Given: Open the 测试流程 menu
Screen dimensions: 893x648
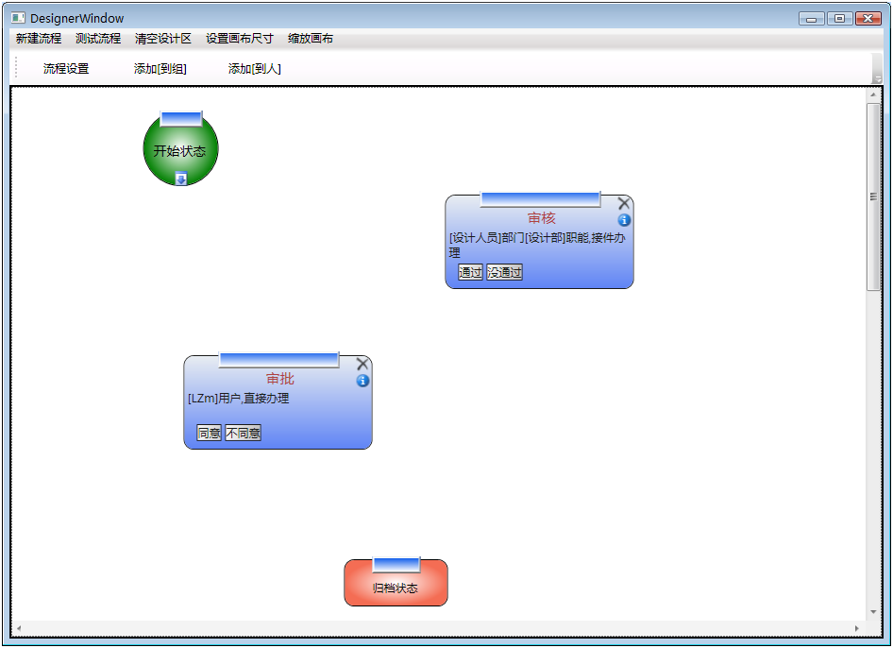Looking at the screenshot, I should click(98, 38).
